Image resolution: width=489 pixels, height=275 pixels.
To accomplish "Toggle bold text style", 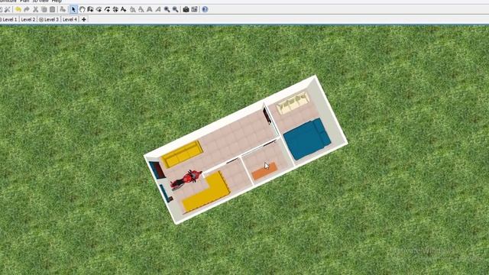I will [150, 9].
